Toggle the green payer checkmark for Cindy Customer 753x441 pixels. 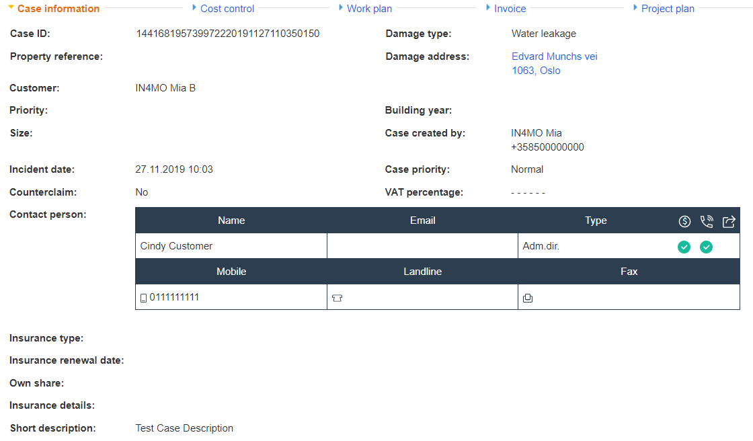684,247
